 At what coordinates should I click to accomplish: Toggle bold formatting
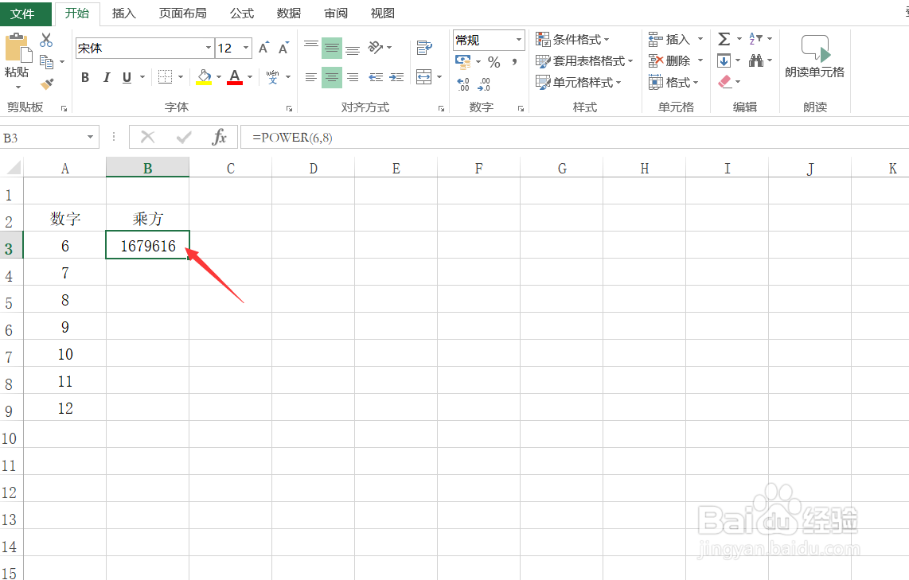(x=85, y=77)
